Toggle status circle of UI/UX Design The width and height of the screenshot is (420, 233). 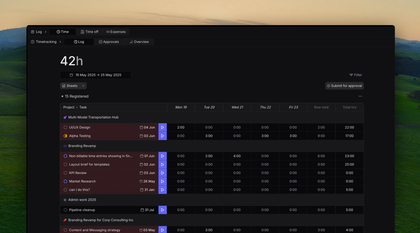click(x=65, y=127)
